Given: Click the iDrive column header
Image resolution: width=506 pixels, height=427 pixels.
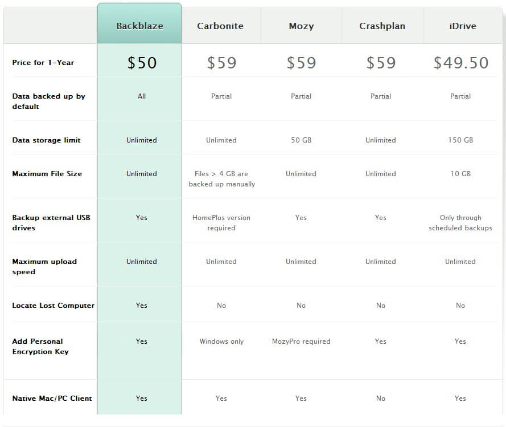Looking at the screenshot, I should click(461, 26).
